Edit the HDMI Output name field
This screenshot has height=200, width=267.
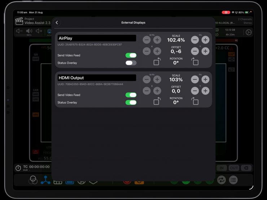point(97,78)
